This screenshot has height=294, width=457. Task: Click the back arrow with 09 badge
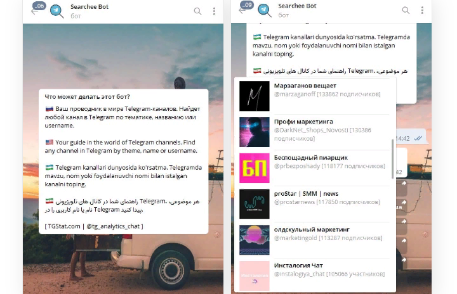click(246, 8)
